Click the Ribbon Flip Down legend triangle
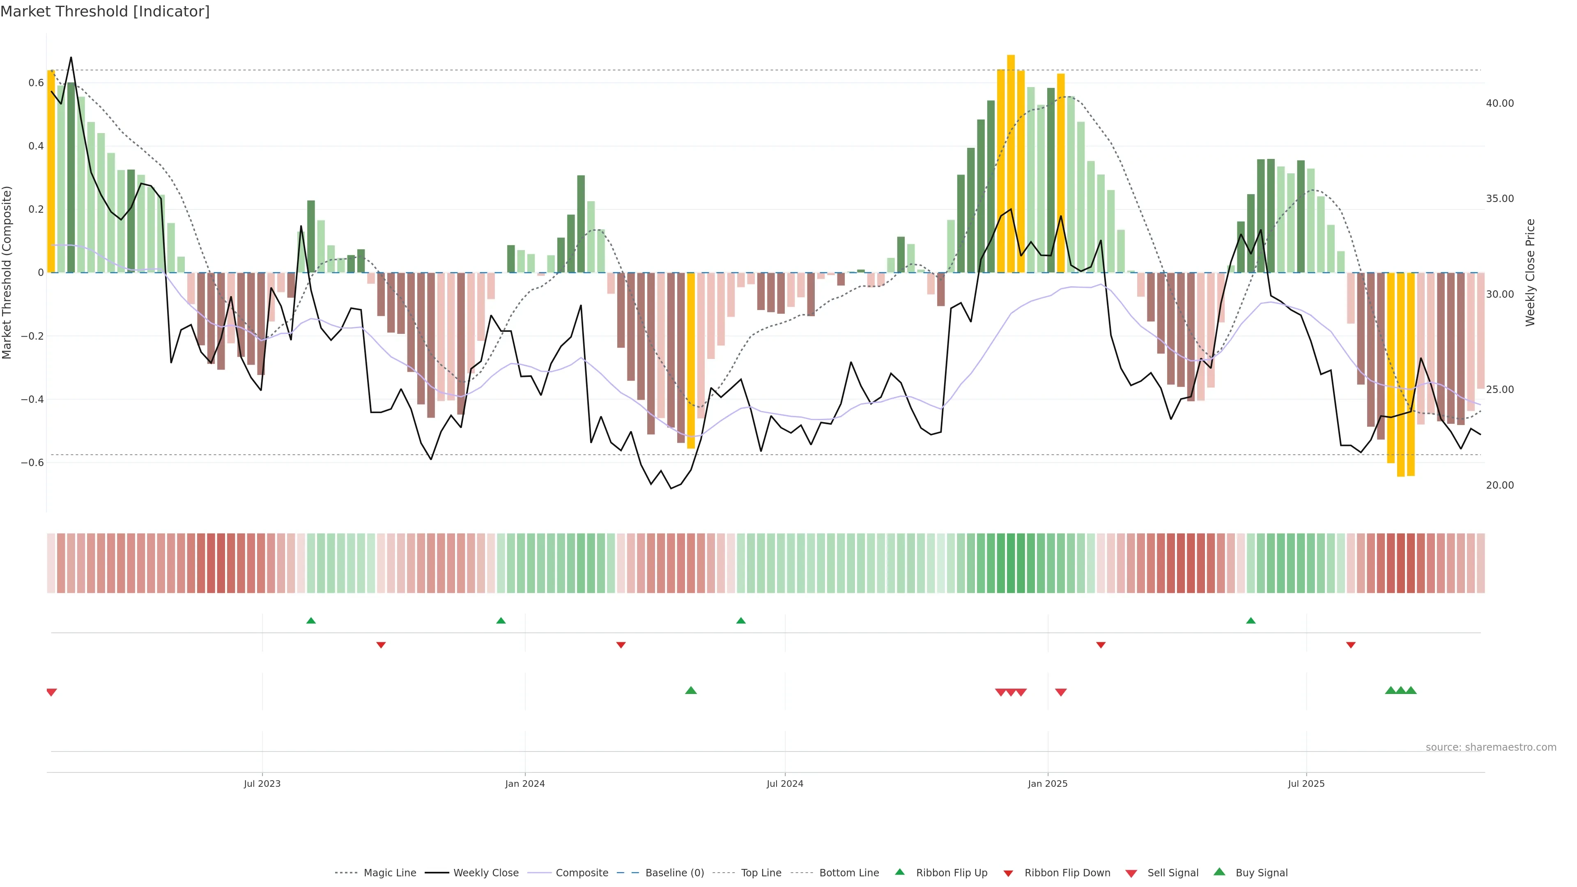1577x887 pixels. [1008, 873]
